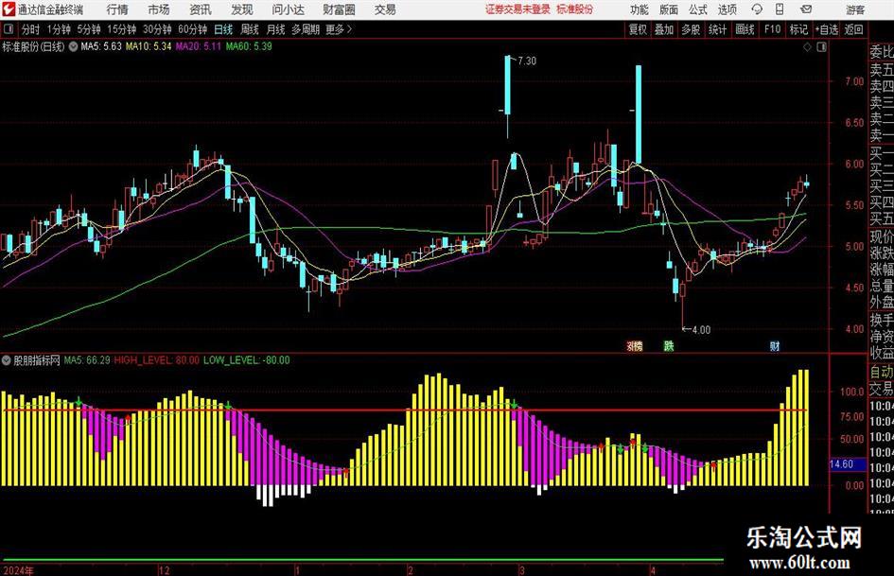This screenshot has width=894, height=576.
Task: Open the 财富圈 menu
Action: [339, 9]
